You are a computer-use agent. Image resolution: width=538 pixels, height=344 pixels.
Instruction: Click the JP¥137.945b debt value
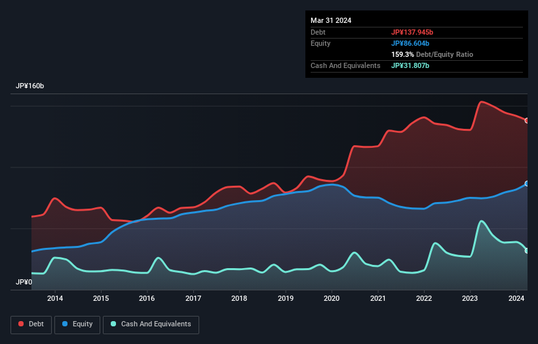[412, 32]
